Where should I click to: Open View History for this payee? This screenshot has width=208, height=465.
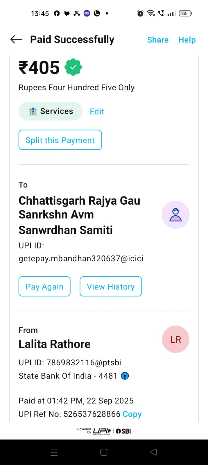point(111,287)
